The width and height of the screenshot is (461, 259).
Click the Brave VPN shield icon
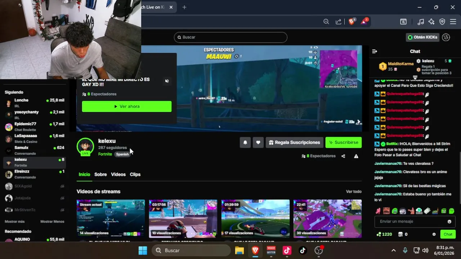[x=442, y=22]
